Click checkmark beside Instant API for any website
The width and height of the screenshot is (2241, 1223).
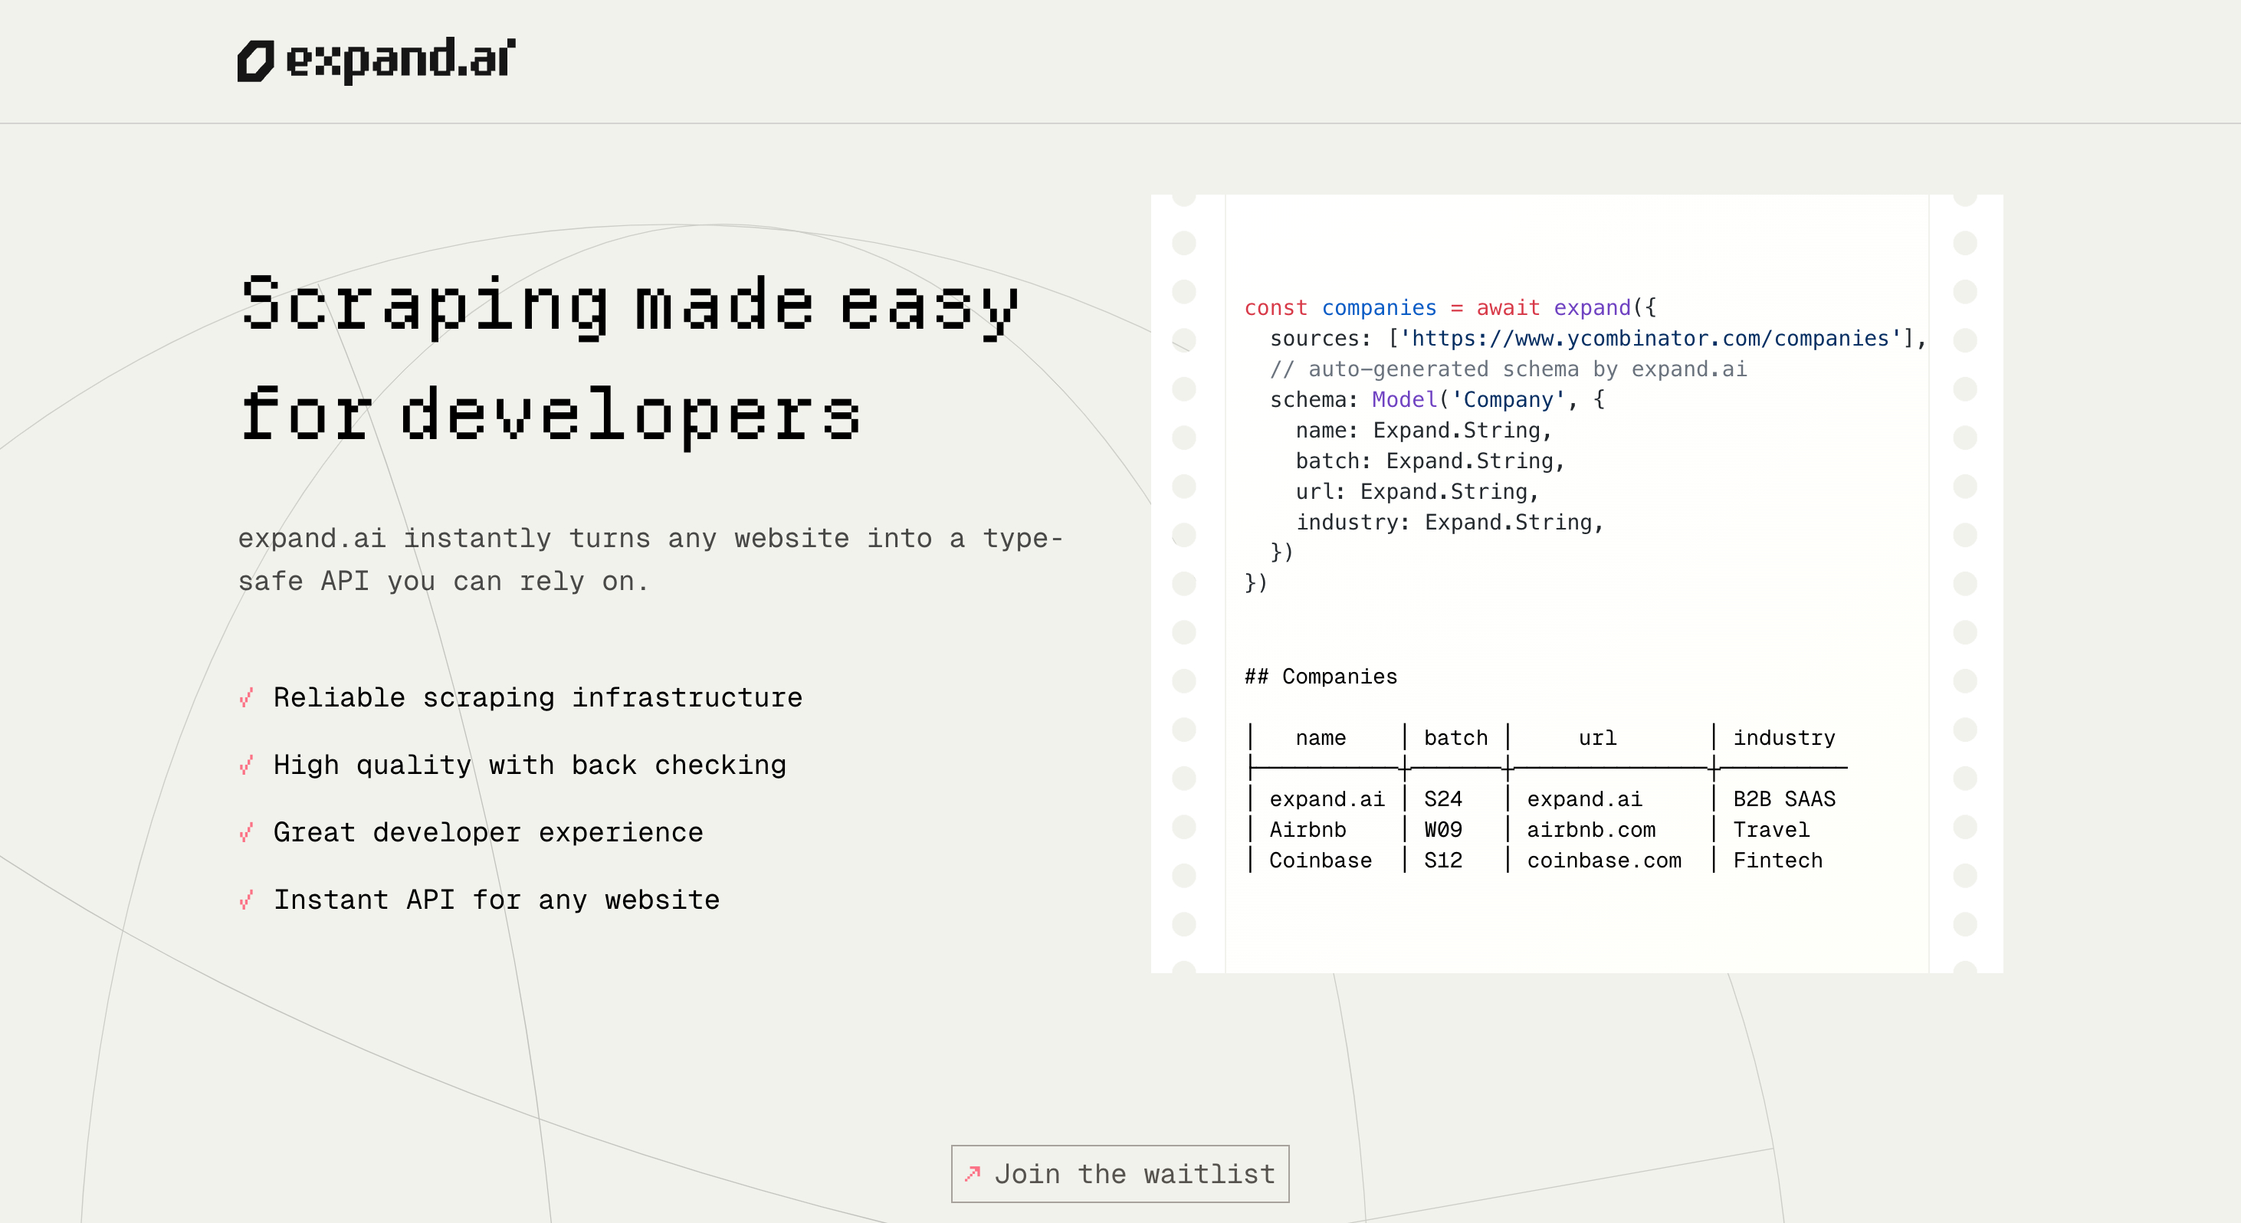click(x=246, y=900)
